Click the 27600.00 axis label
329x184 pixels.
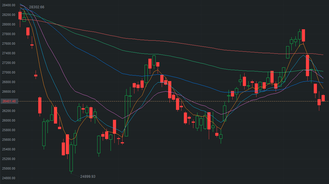pyautogui.click(x=9, y=44)
